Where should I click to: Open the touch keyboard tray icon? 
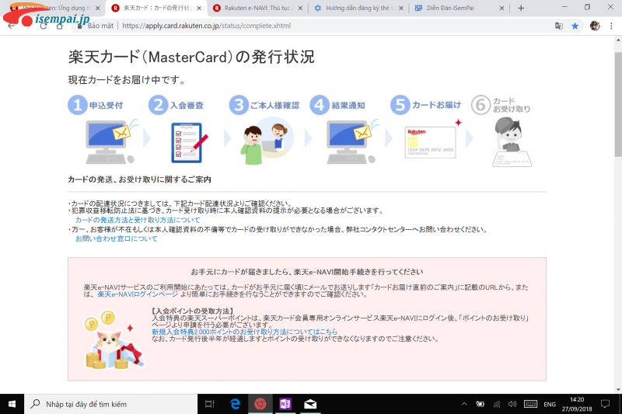pos(530,404)
